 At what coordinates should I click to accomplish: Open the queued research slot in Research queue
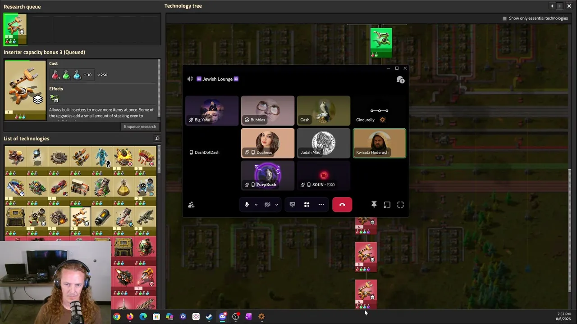(15, 30)
